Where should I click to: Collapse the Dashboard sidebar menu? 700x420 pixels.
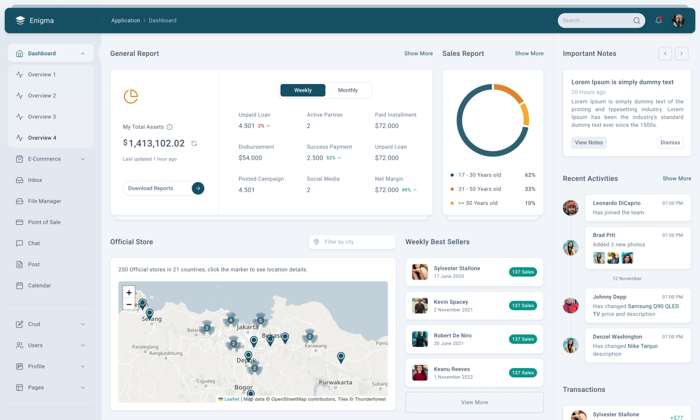pos(83,53)
